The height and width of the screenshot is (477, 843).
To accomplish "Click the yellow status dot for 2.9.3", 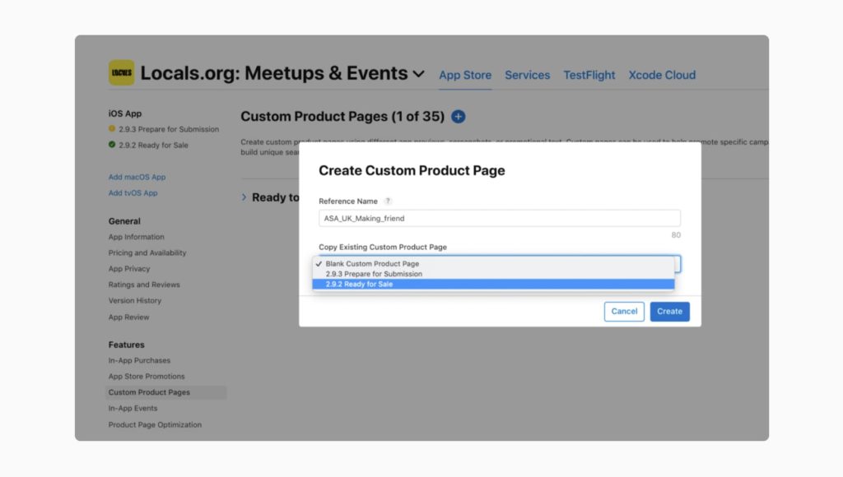I will 112,129.
